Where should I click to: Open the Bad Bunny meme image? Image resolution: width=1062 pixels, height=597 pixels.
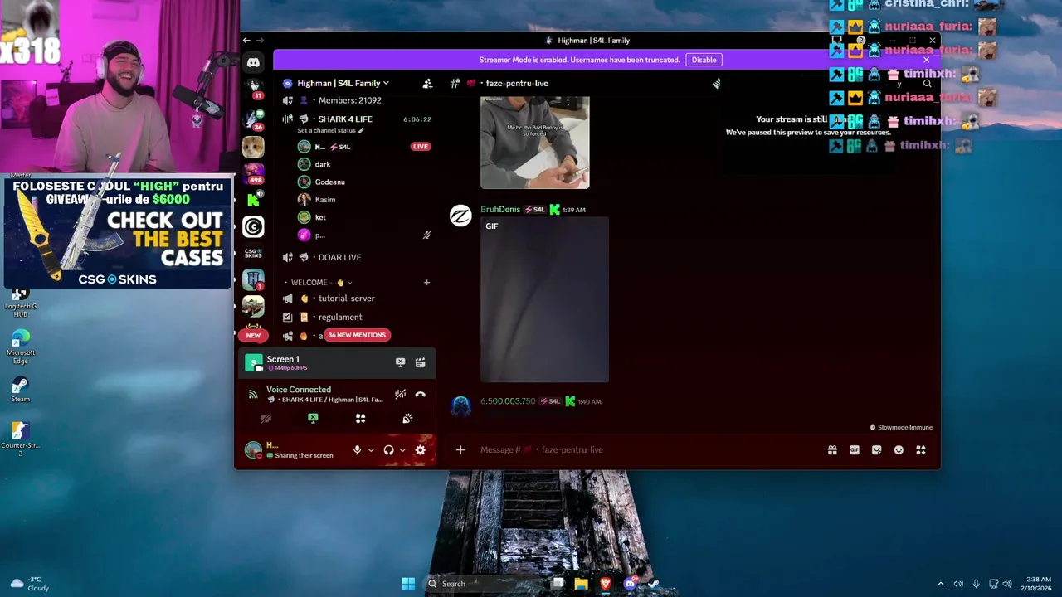pos(535,143)
